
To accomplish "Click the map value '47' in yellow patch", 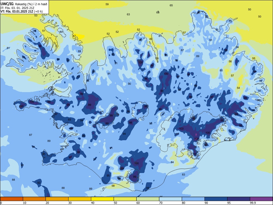I will coord(74,36).
